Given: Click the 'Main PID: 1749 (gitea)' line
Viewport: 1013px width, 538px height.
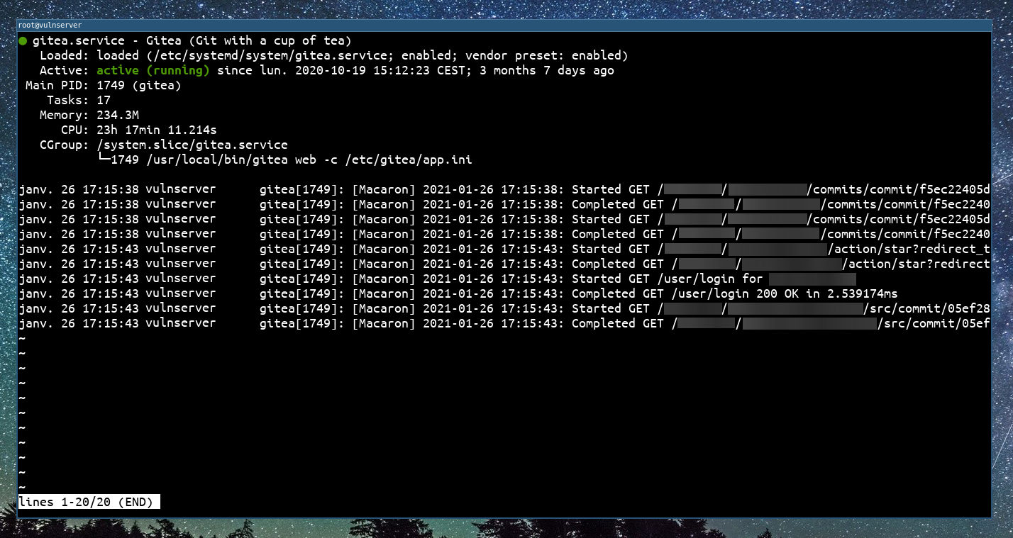Looking at the screenshot, I should pyautogui.click(x=104, y=85).
